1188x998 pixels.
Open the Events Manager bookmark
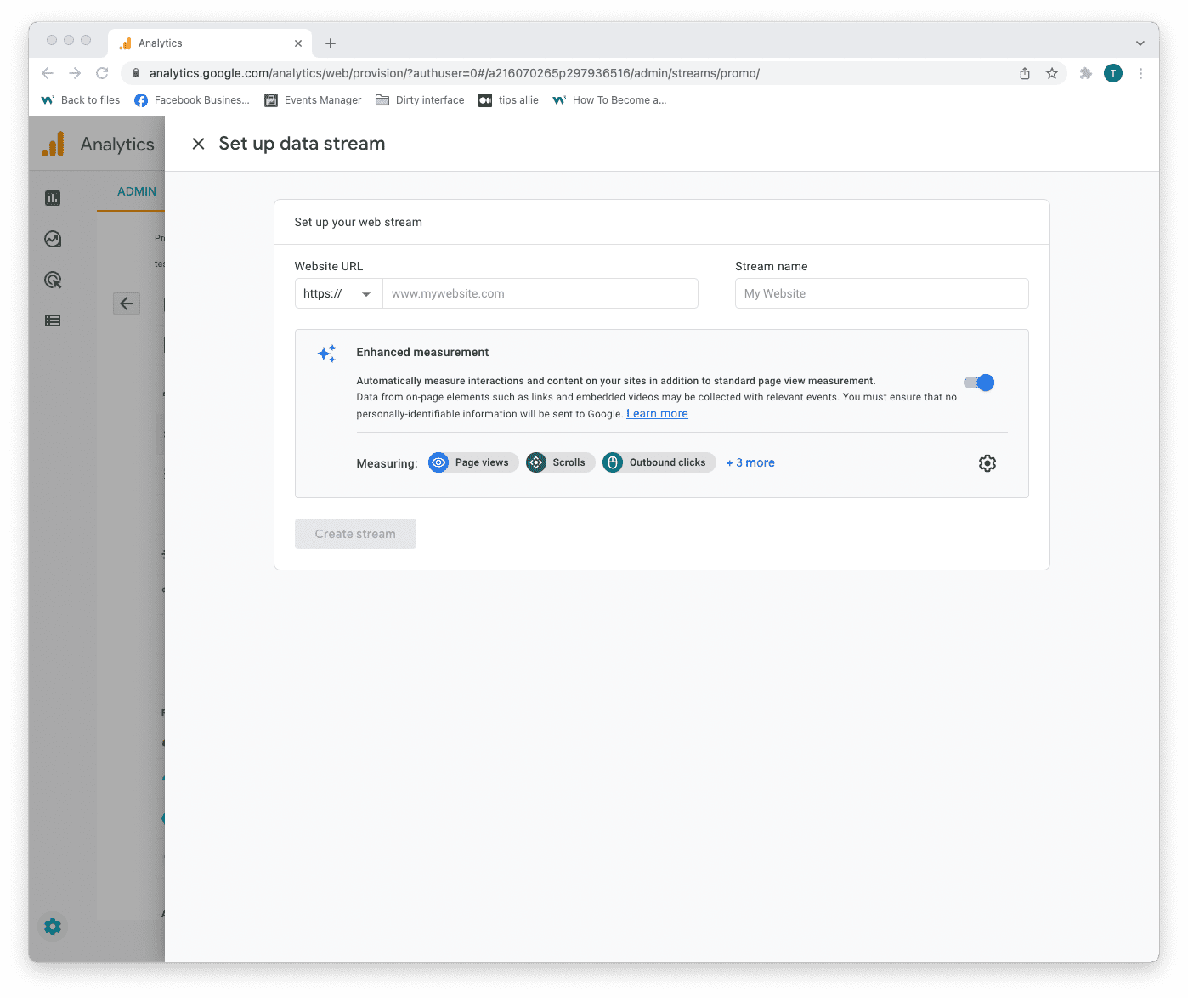pyautogui.click(x=313, y=99)
